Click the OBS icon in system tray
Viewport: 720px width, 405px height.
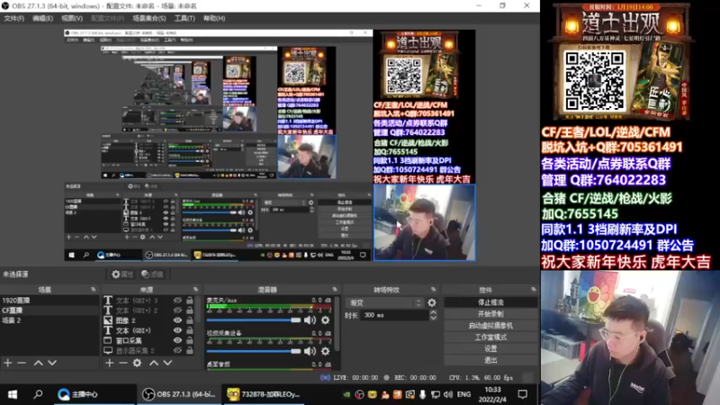[359, 394]
